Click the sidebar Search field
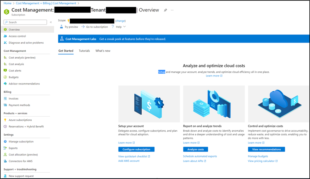Image resolution: width=310 pixels, height=179 pixels. (x=25, y=22)
